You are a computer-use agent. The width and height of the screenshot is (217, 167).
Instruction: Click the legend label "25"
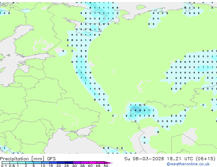66,166
